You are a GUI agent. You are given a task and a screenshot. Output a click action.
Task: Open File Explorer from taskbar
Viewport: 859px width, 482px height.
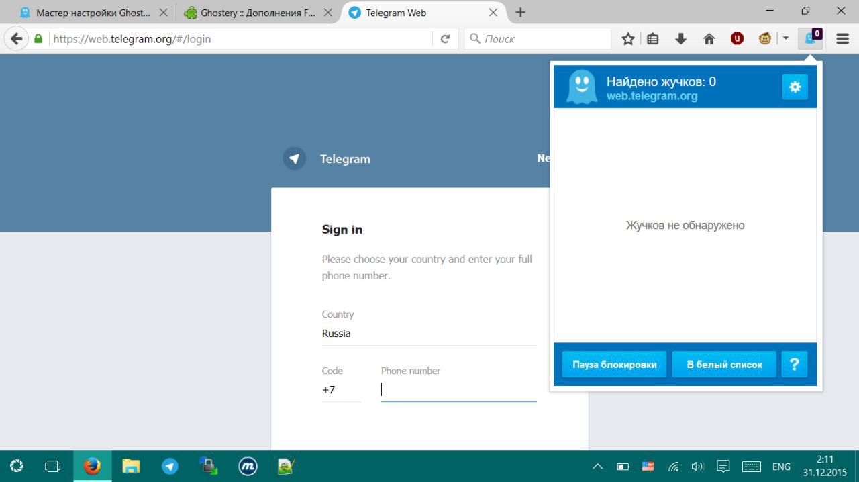click(131, 466)
